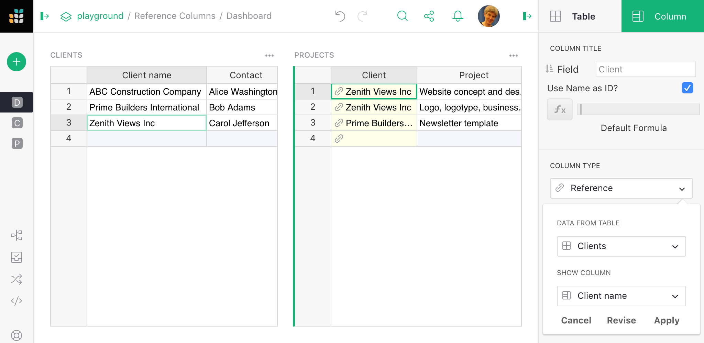Collapse the right side panel

point(527,16)
